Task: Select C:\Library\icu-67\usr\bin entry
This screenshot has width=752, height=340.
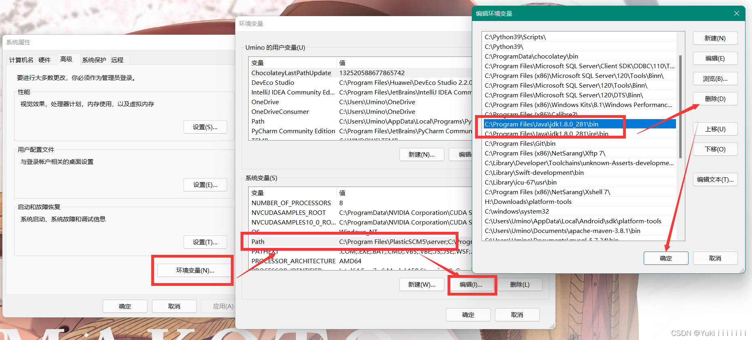Action: pos(579,182)
